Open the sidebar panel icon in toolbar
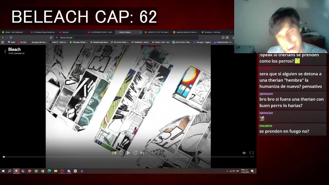The height and width of the screenshot is (185, 329). (227, 38)
